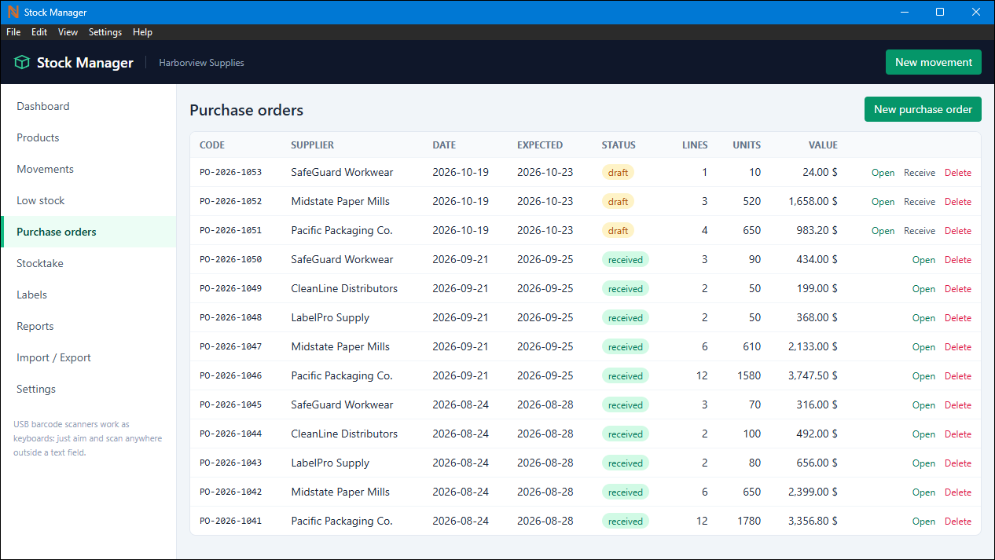Delete purchase order PO-2026-1041
This screenshot has height=560, width=995.
coord(958,522)
